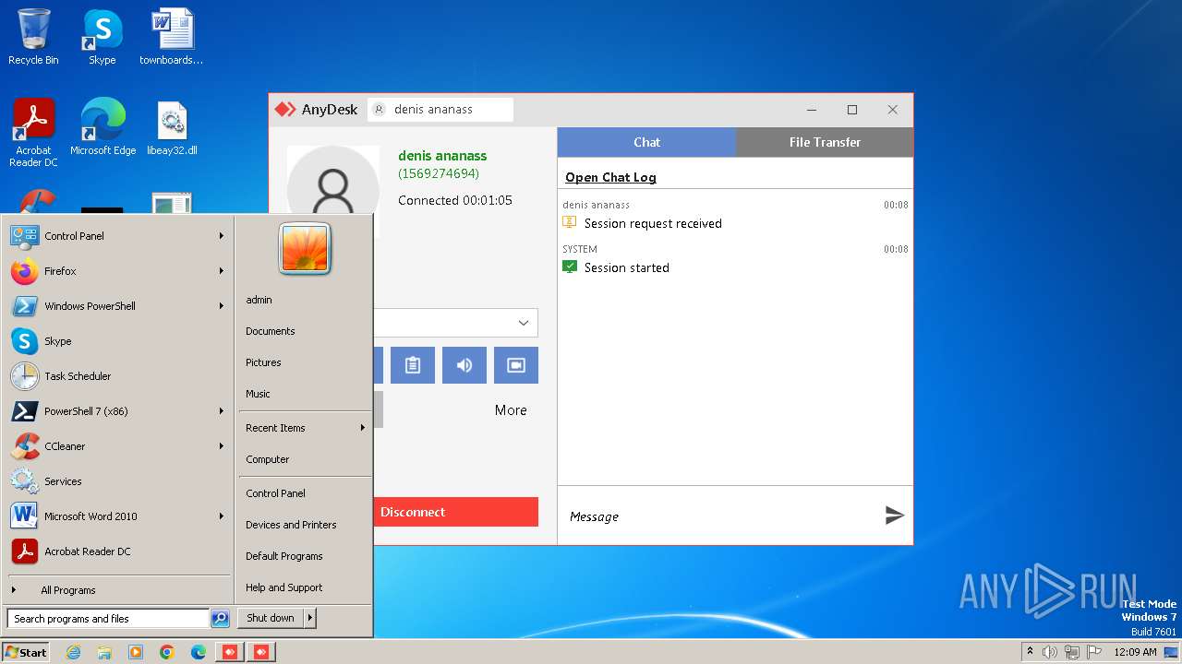Open Default Programs from Start menu
Image resolution: width=1182 pixels, height=664 pixels.
point(283,556)
